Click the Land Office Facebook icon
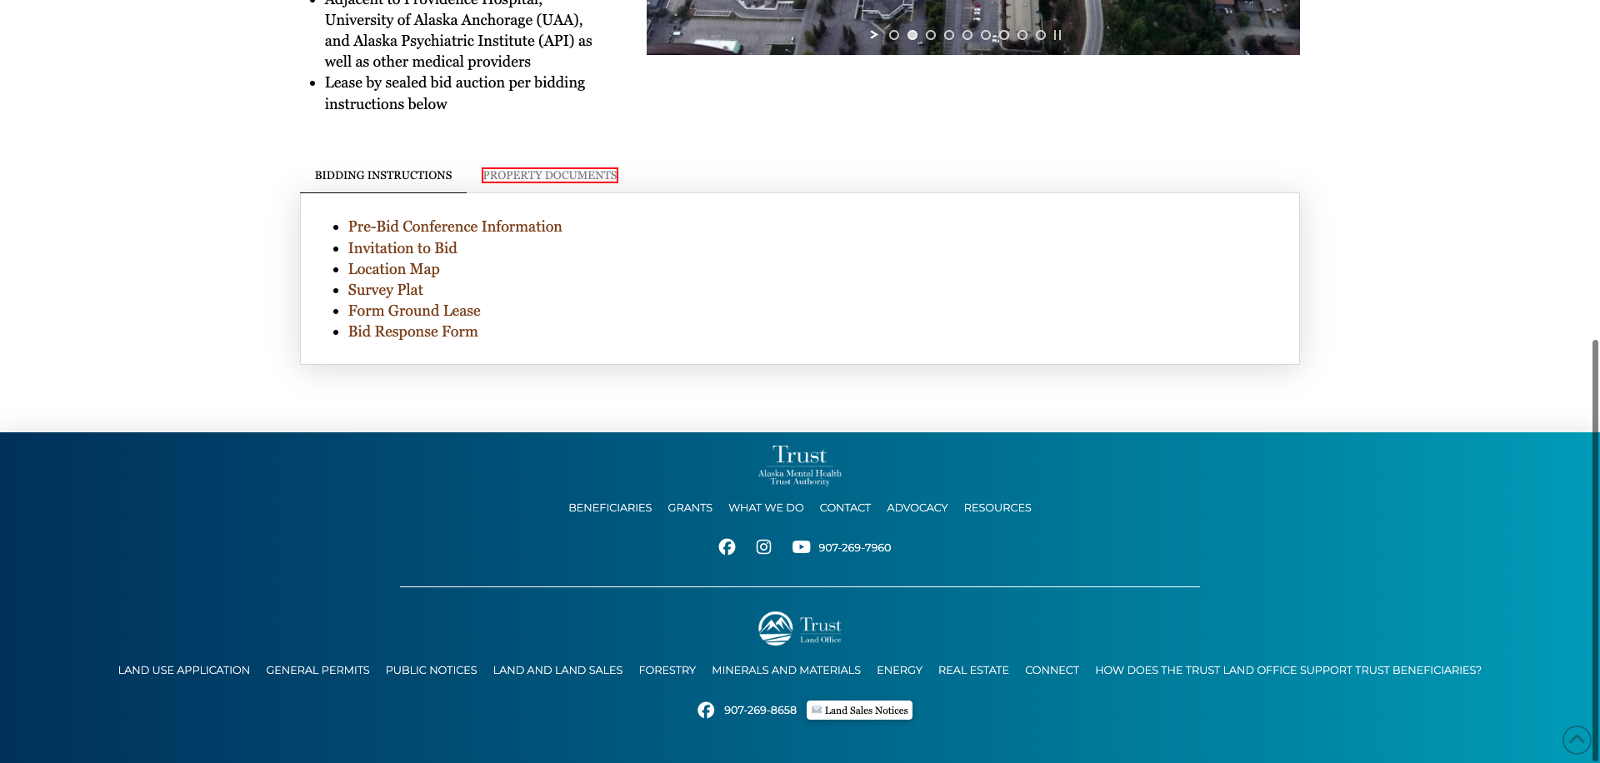The width and height of the screenshot is (1600, 763). click(x=707, y=709)
